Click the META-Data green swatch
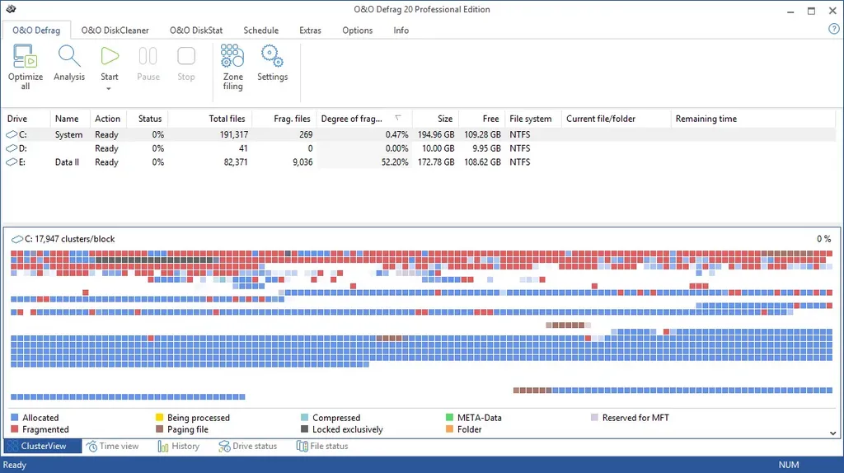 (x=449, y=417)
